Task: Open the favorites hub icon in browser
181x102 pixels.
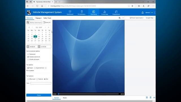Action: (139, 6)
